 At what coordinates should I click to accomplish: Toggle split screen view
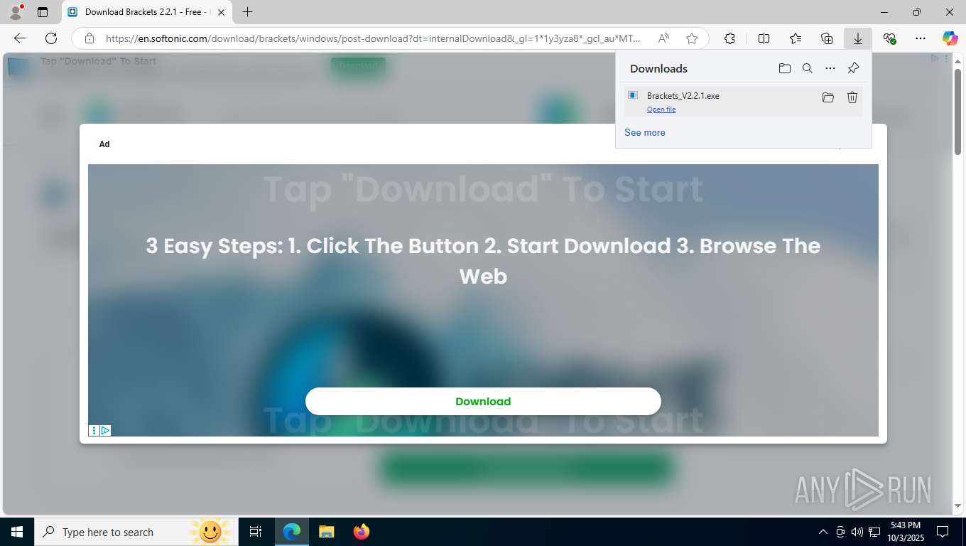pos(764,38)
